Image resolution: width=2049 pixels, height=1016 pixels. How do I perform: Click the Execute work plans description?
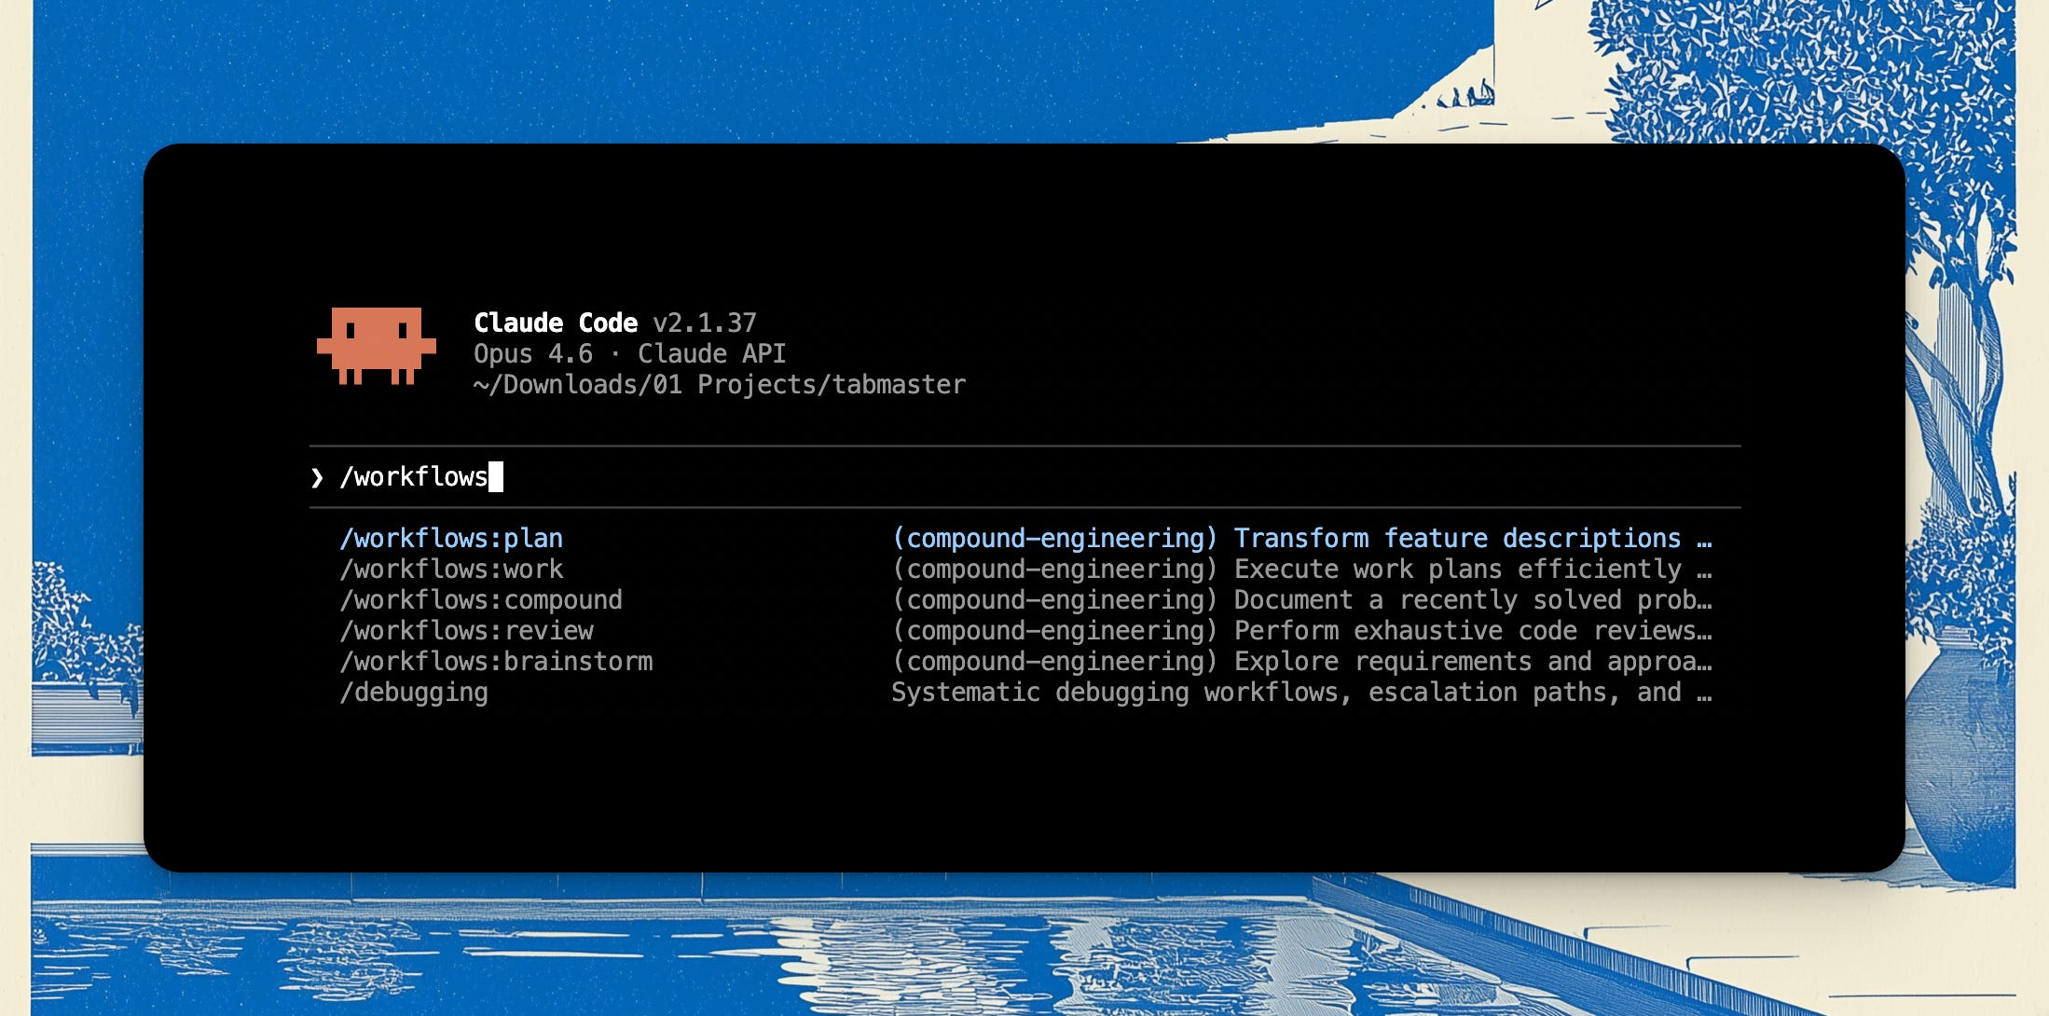(x=1457, y=570)
